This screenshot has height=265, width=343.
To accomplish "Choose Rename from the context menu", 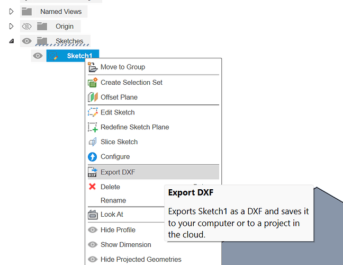I will tap(113, 200).
